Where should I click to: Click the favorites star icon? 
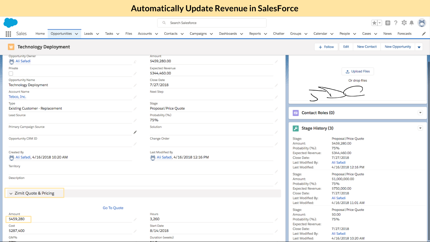(374, 23)
